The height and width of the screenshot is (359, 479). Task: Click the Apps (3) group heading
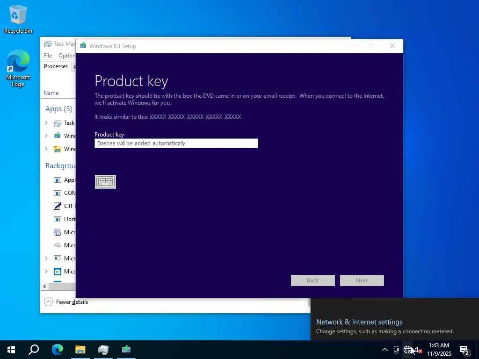tap(59, 108)
